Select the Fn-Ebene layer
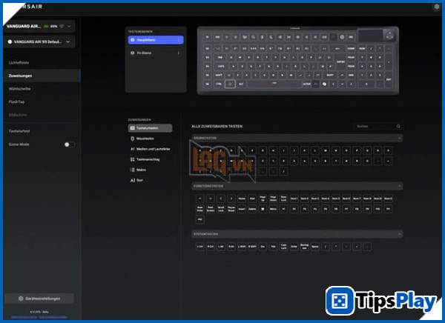Image resolution: width=445 pixels, height=323 pixels. (156, 53)
